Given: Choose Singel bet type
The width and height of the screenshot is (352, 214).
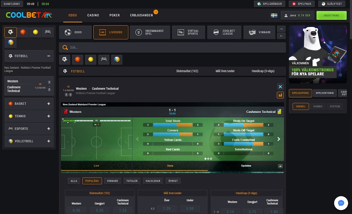Looking at the screenshot, I should [x=301, y=107].
